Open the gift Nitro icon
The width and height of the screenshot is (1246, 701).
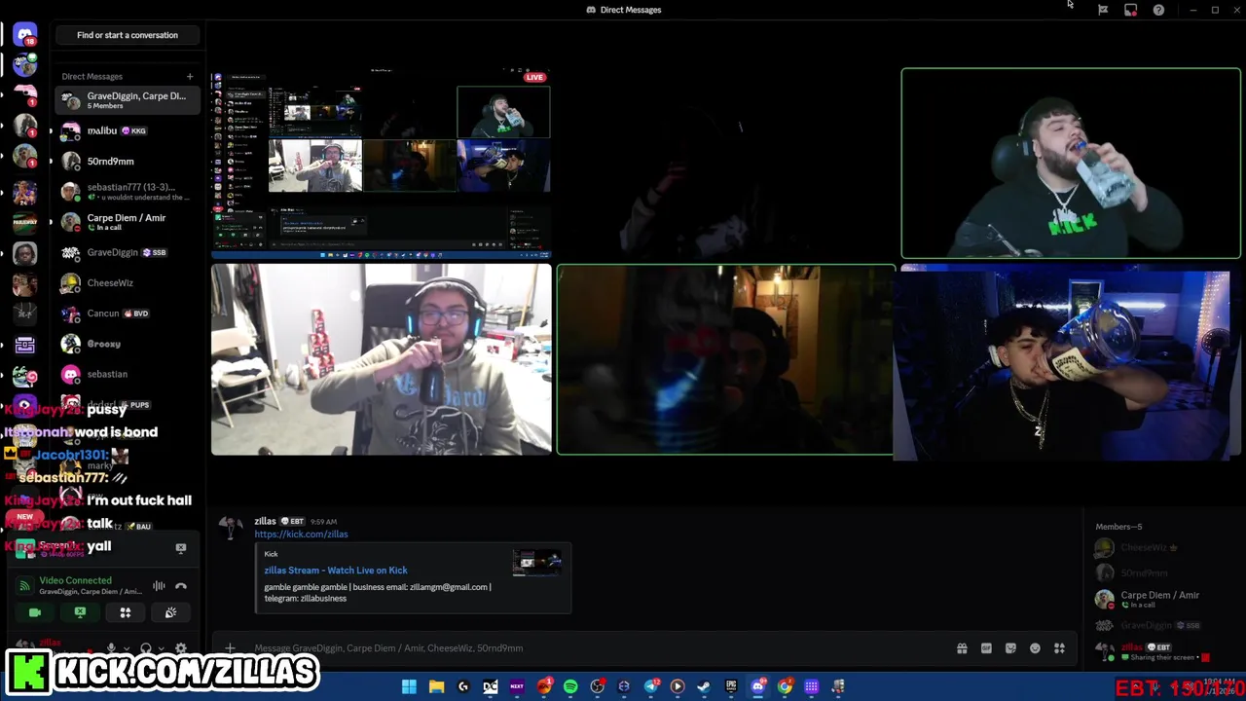tap(962, 648)
